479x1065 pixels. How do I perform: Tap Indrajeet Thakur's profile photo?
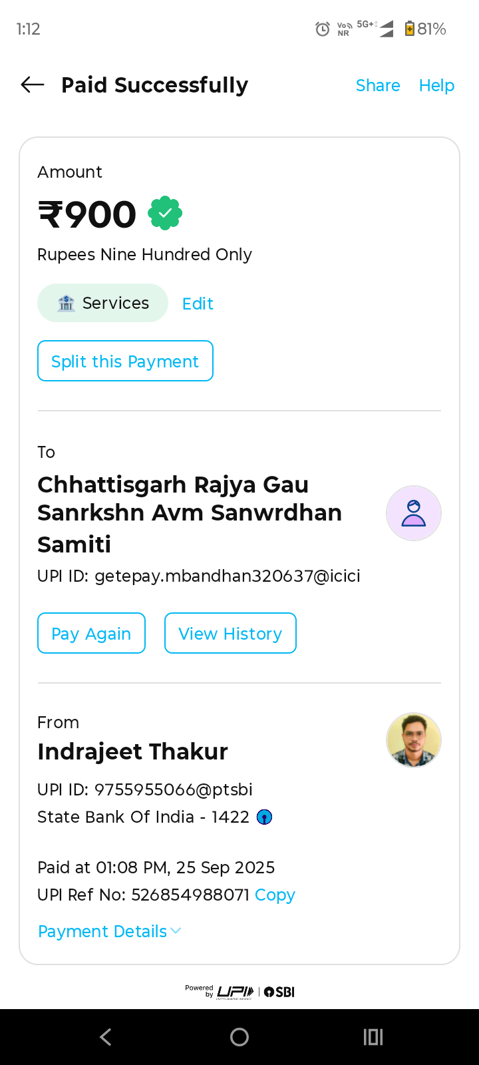[x=414, y=740]
